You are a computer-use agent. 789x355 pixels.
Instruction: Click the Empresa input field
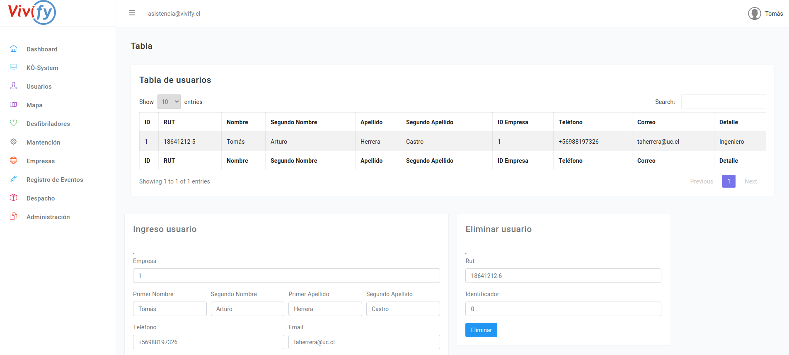pyautogui.click(x=286, y=276)
